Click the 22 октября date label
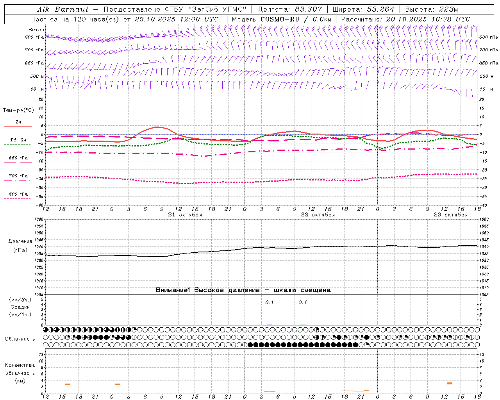This screenshot has width=500, height=400. click(318, 215)
